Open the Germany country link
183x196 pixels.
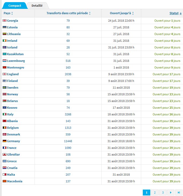(13, 141)
